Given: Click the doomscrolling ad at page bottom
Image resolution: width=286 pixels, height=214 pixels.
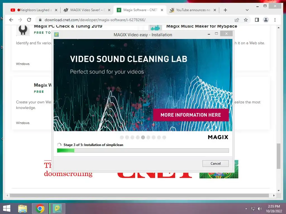Looking at the screenshot, I should 68,169.
